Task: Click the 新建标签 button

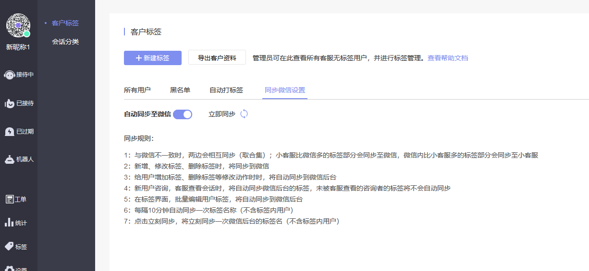Action: [153, 58]
